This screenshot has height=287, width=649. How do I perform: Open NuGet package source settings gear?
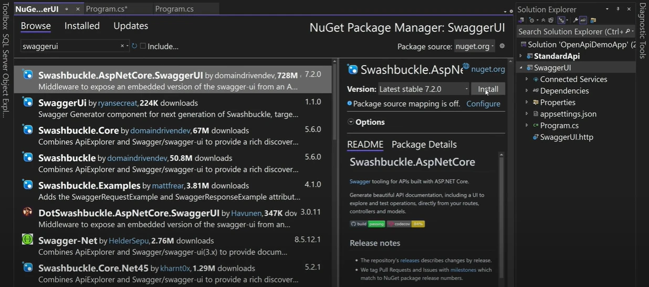click(502, 46)
